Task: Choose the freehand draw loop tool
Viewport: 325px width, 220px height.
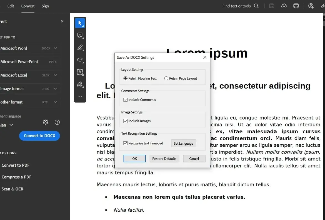Action: coord(80,60)
